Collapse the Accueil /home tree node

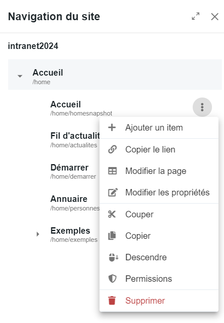tap(20, 76)
